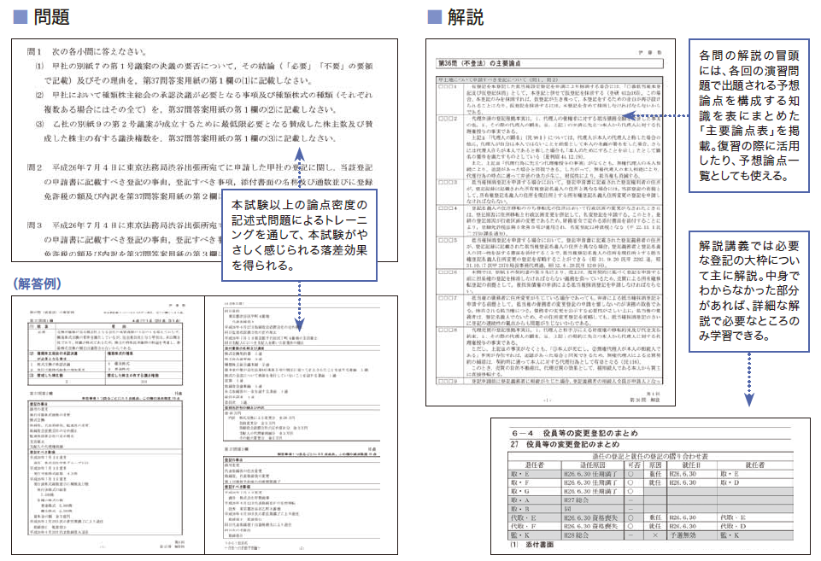This screenshot has height=561, width=821.
Task: Open the 問題 question sheet page thumbnail
Action: coord(204,150)
